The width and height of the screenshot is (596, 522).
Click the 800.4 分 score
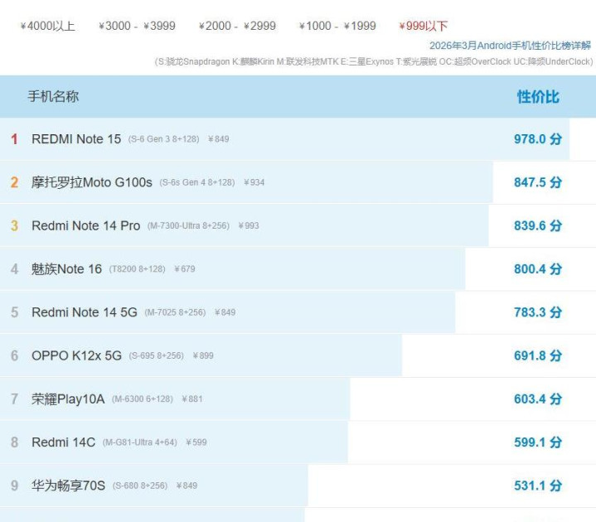538,269
